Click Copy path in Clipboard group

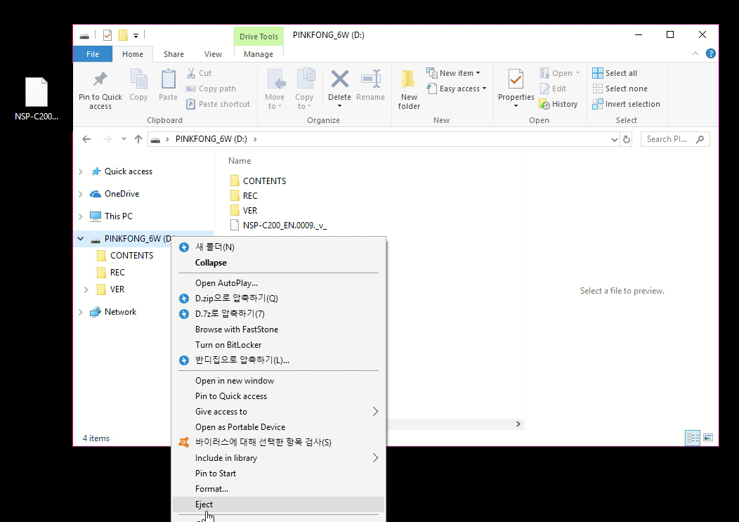click(211, 89)
